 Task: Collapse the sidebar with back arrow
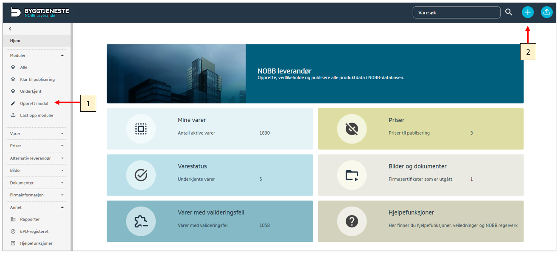coord(10,29)
